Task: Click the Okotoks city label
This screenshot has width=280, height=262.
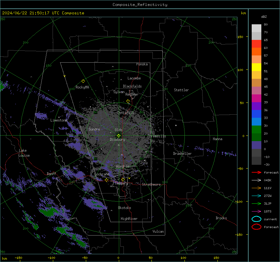Action: click(124, 208)
